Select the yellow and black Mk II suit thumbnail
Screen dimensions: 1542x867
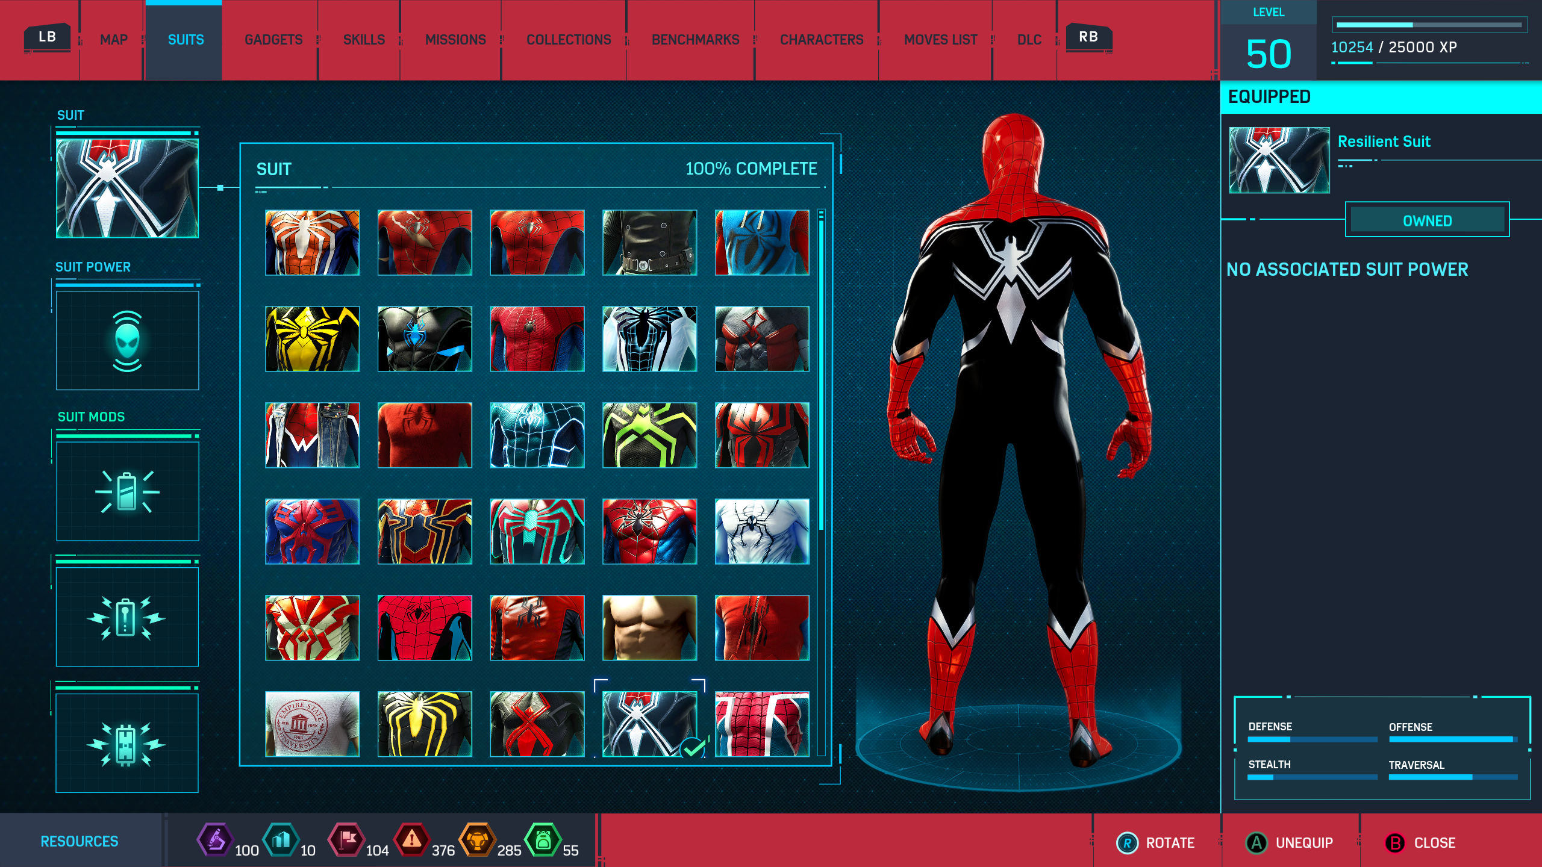pyautogui.click(x=312, y=338)
